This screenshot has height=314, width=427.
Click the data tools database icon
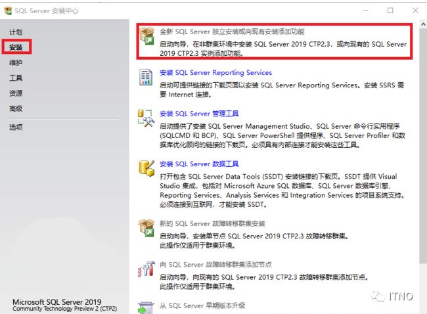(146, 168)
